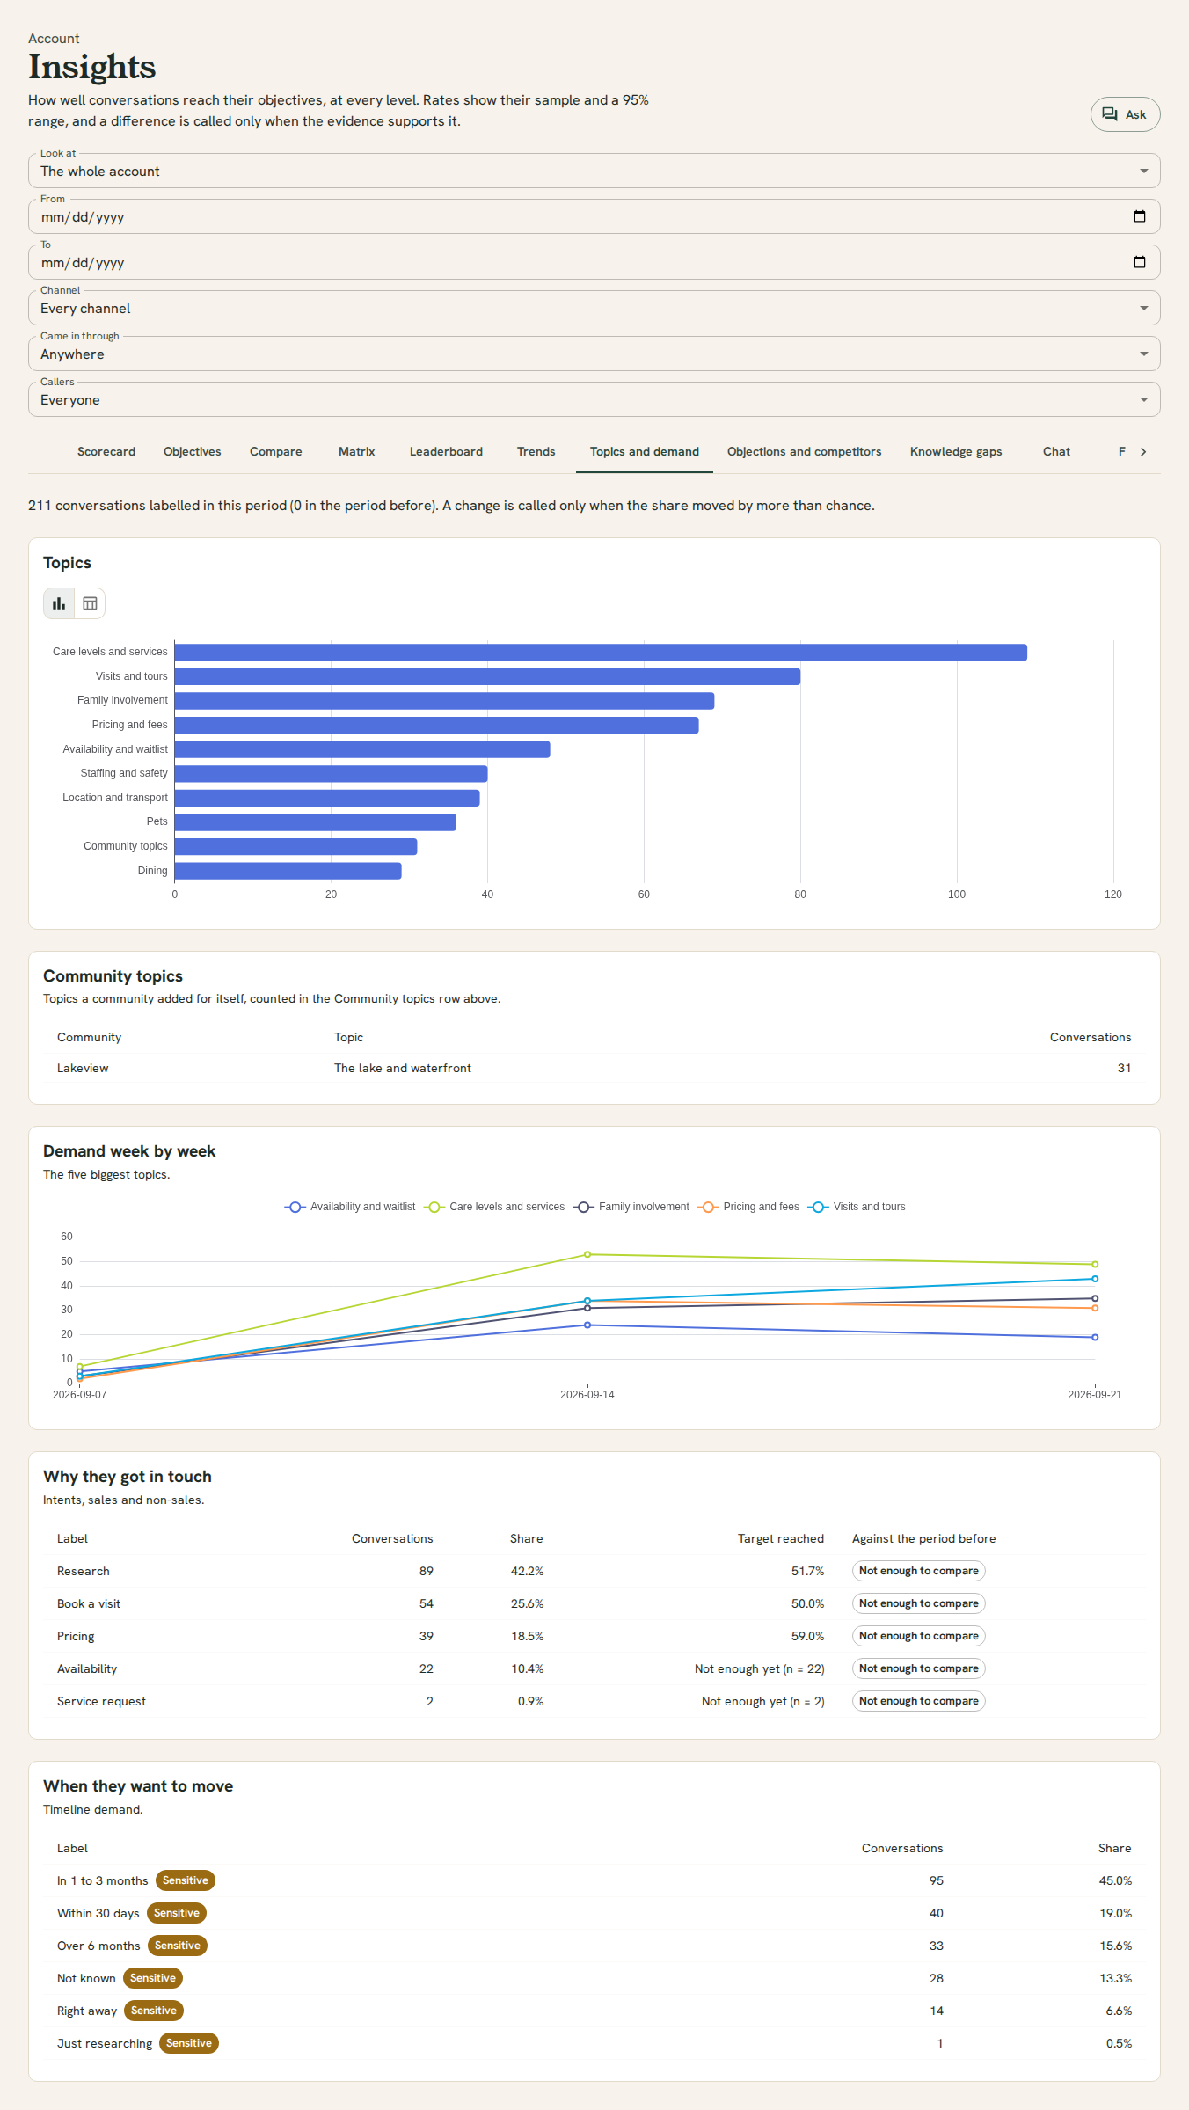The image size is (1189, 2110).
Task: Go to Knowledge gaps tab
Action: (x=956, y=451)
